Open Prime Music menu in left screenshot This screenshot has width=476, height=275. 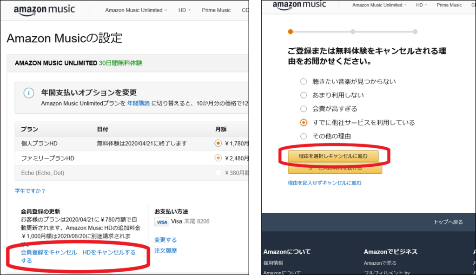[216, 10]
